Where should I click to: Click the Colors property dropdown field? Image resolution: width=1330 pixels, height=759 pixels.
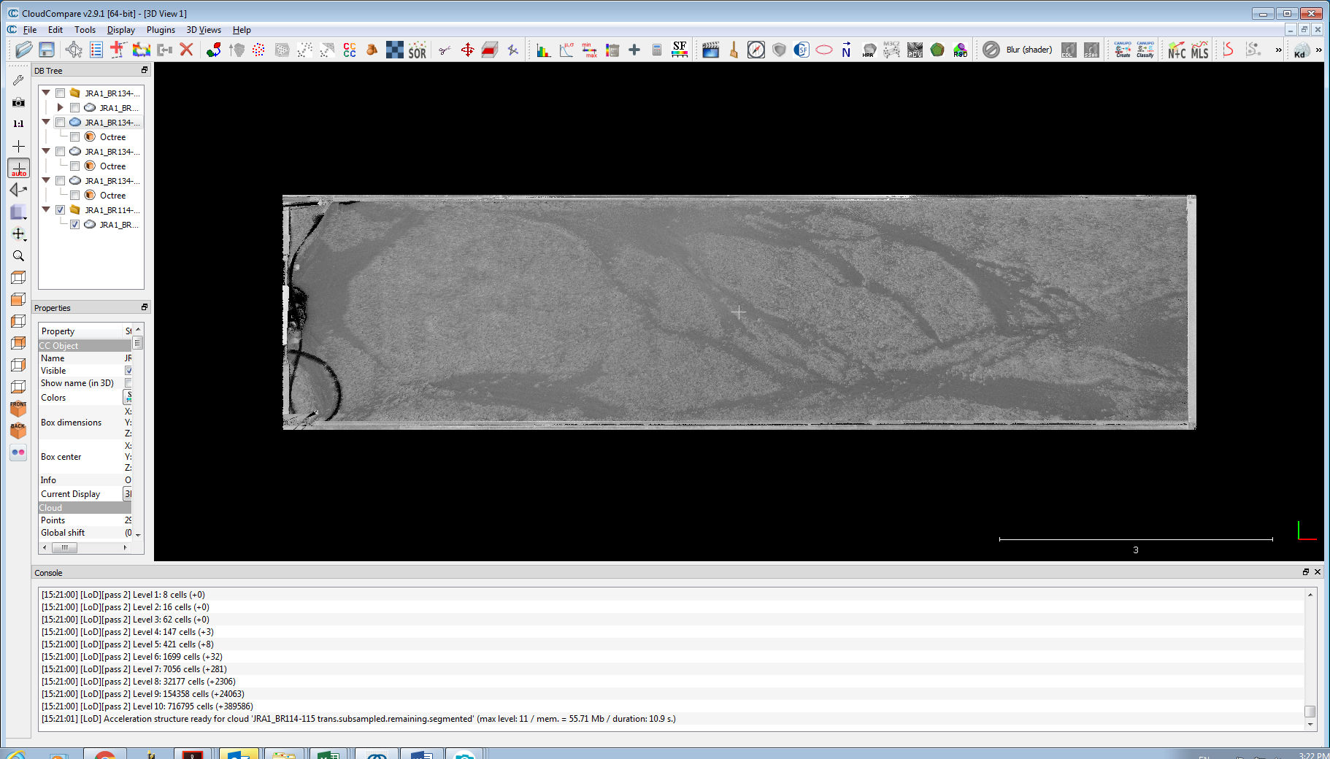pyautogui.click(x=128, y=397)
